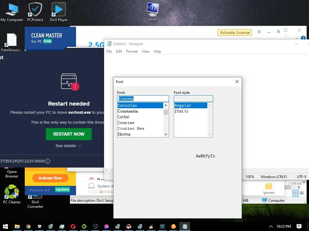Viewport: 309px width, 231px height.
Task: Open My Computer desktop icon
Action: pos(12,12)
